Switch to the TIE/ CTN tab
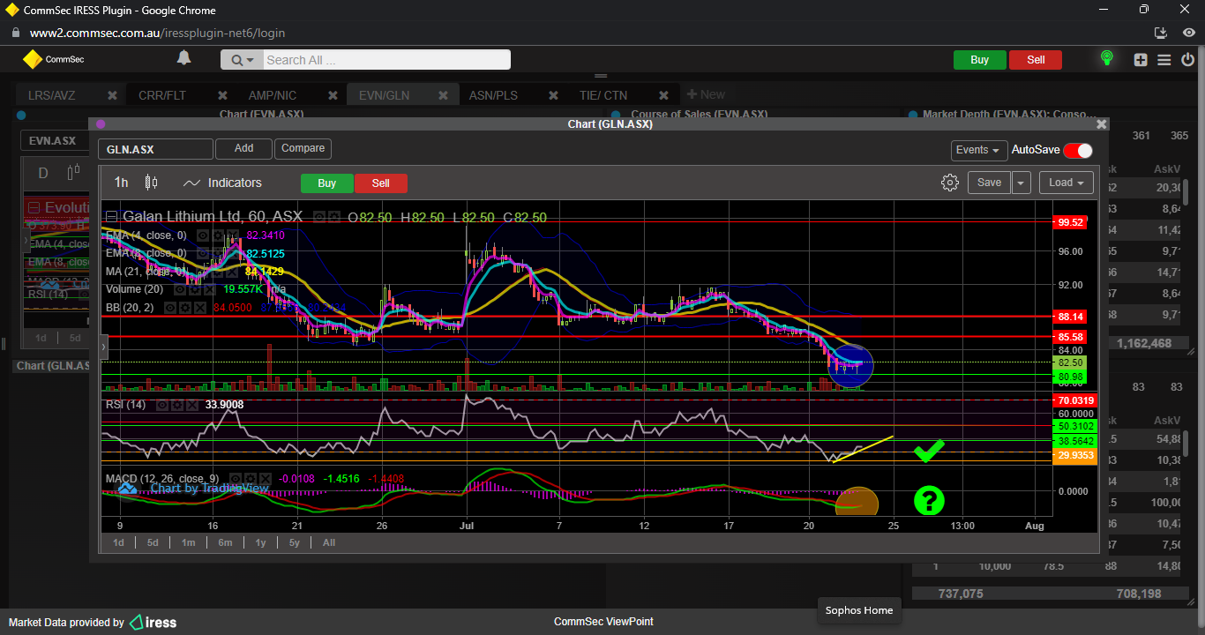1205x635 pixels. coord(603,95)
